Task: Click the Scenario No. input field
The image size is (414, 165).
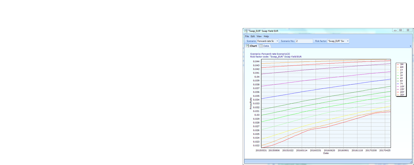Action: point(304,41)
